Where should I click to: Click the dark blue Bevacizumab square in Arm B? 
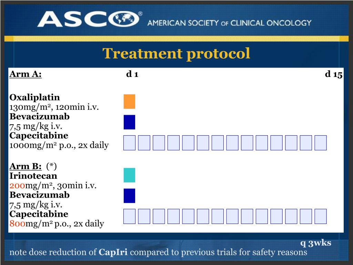click(130, 196)
